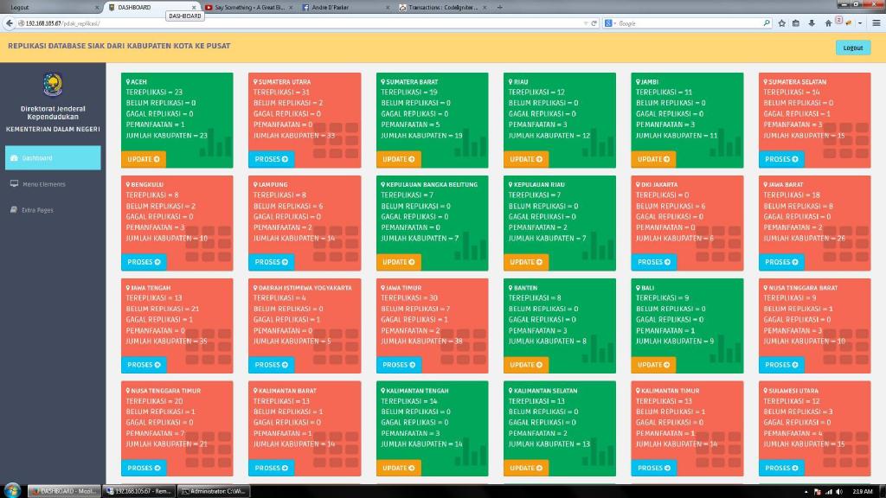Expand the toolbar add-on dropdown arrow

860,23
